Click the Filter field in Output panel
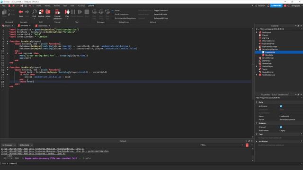This screenshot has width=303, height=170. click(x=221, y=145)
